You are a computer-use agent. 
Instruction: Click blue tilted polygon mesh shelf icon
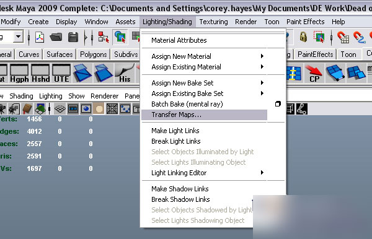335,73
